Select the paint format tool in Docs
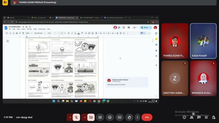219x123 pixels. pyautogui.click(x=23, y=33)
